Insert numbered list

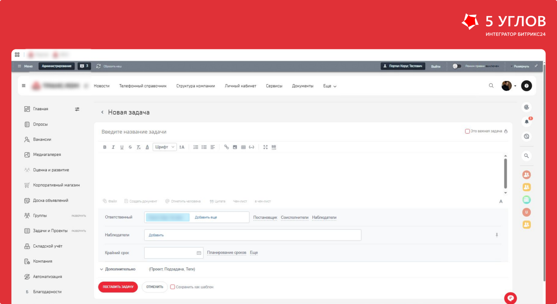point(196,147)
